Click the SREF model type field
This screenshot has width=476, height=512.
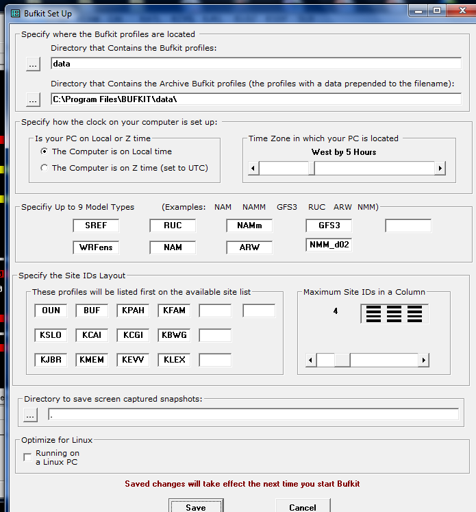(96, 225)
